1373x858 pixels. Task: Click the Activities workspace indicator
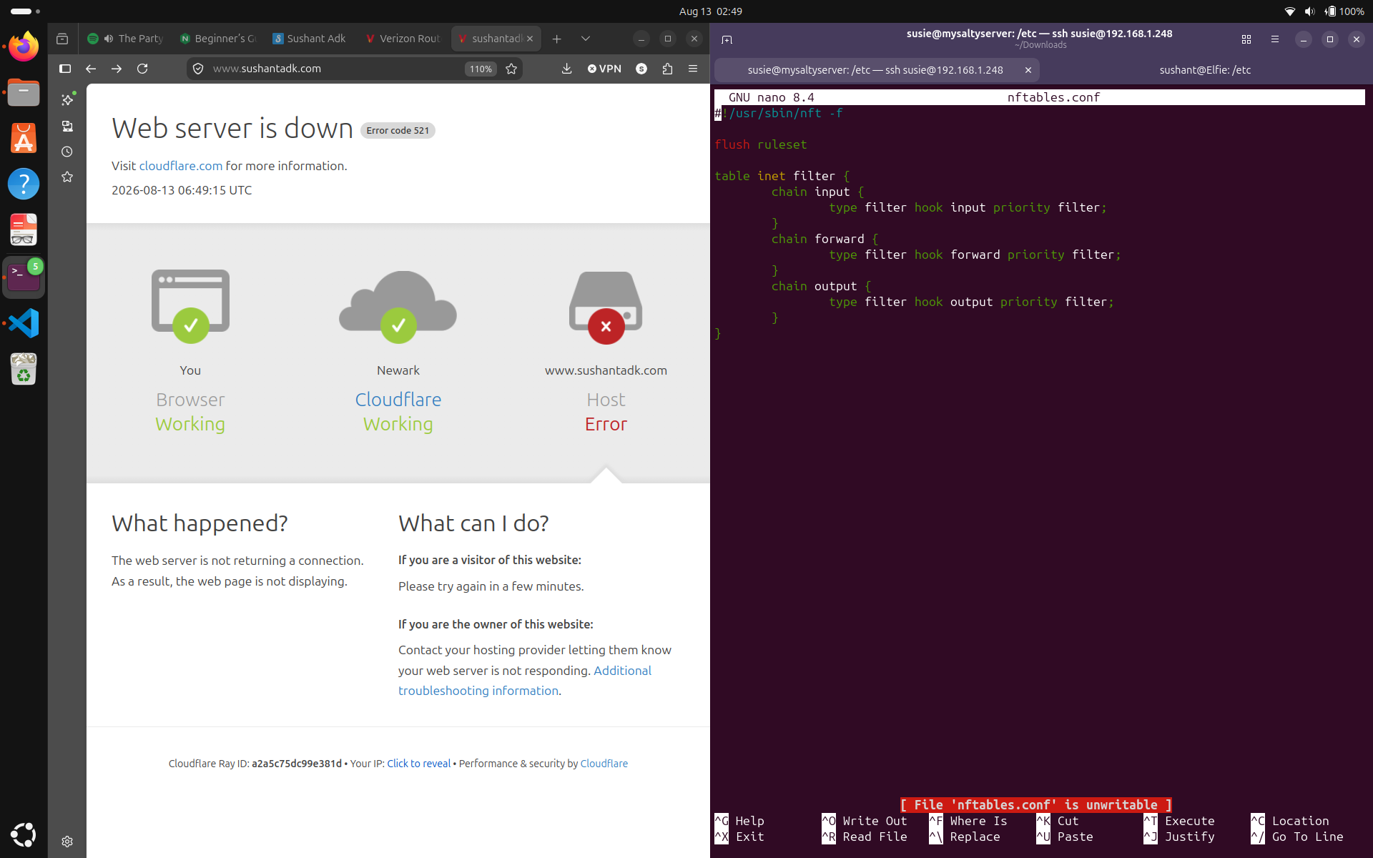(26, 11)
